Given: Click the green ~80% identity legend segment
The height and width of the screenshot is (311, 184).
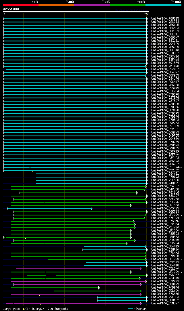Looking at the screenshot, I should (x=128, y=5).
